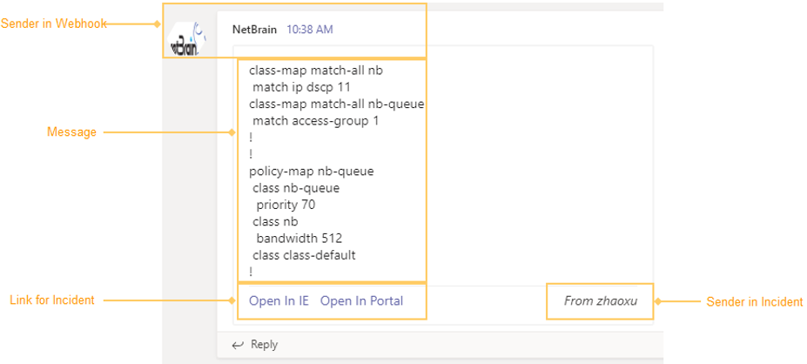Click the 'class-map match-all nb-queue' line
The height and width of the screenshot is (364, 807).
point(336,104)
